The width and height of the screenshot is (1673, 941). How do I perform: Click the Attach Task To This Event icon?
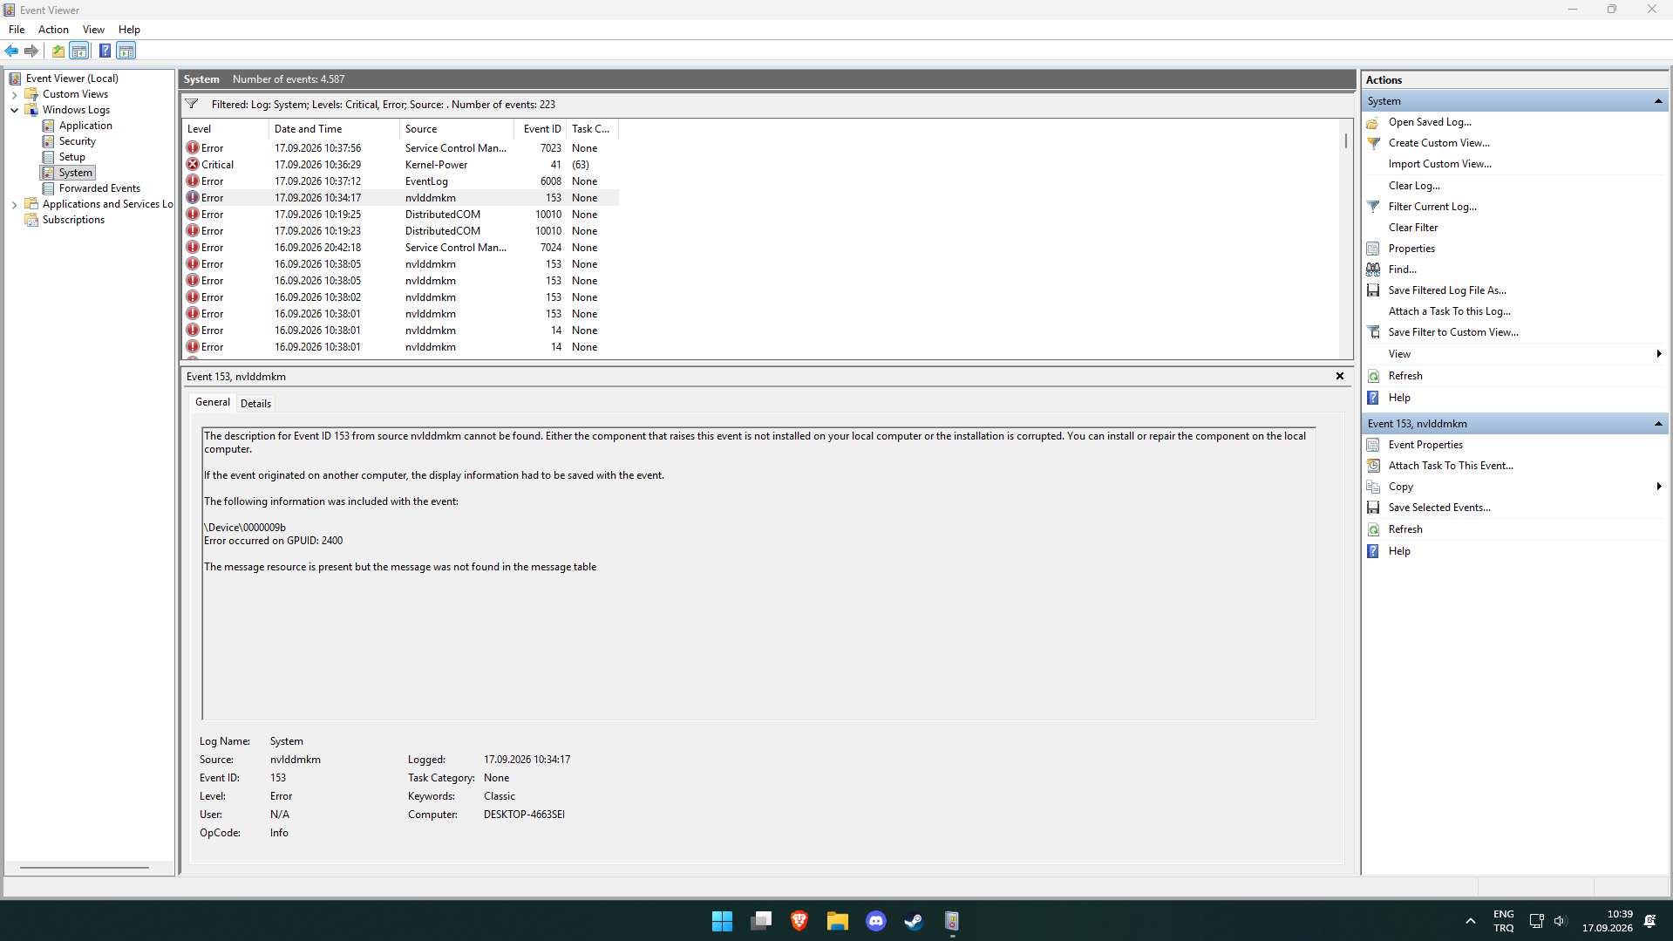[1373, 466]
